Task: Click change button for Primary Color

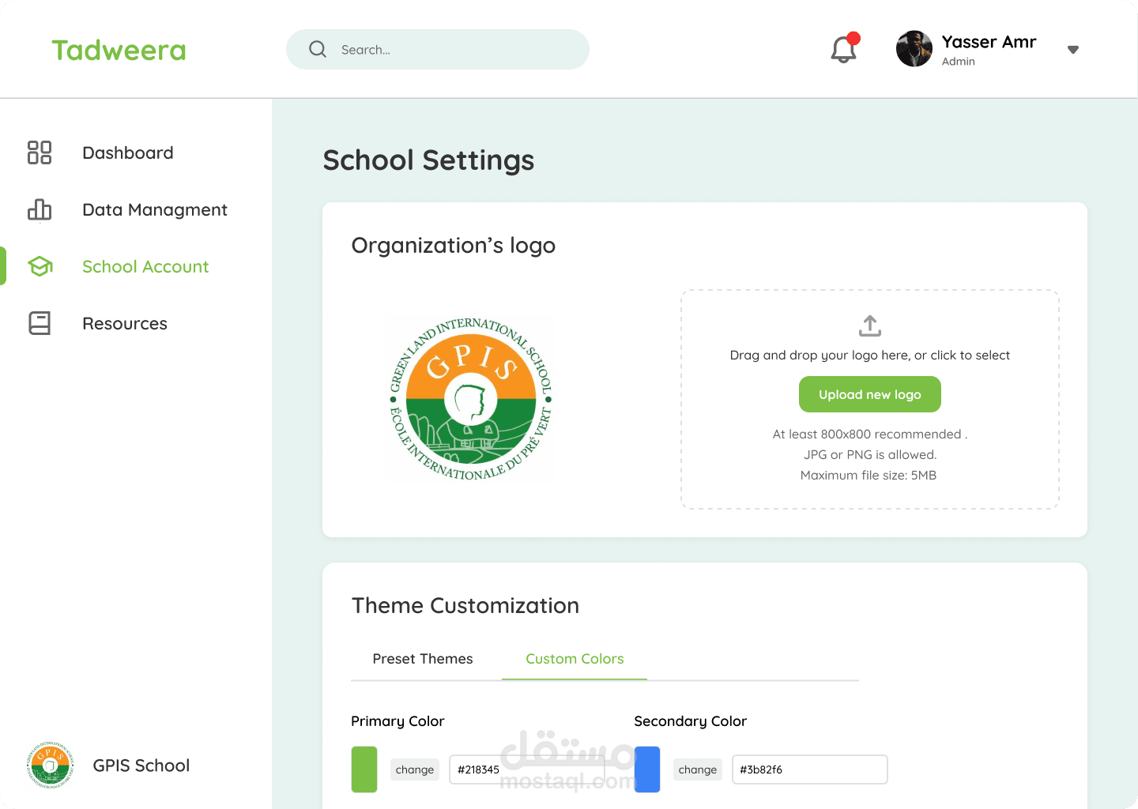Action: [415, 769]
